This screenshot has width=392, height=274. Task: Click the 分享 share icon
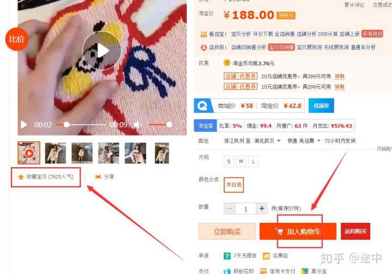point(98,177)
